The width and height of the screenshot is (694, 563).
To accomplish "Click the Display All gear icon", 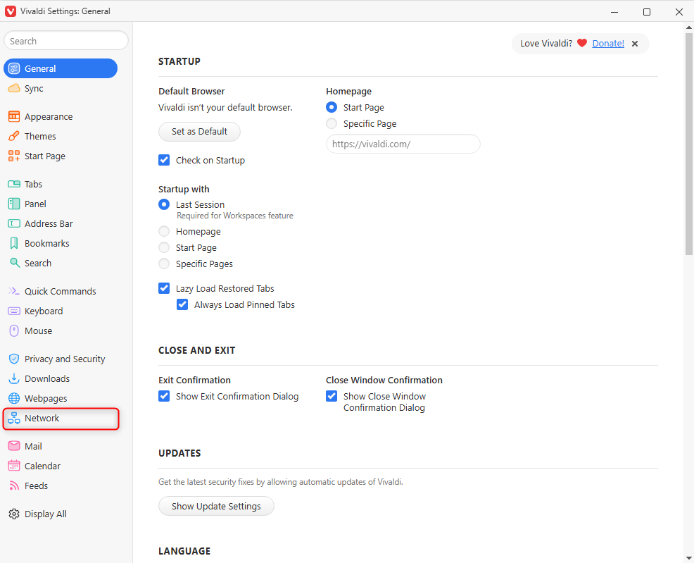I will (14, 514).
